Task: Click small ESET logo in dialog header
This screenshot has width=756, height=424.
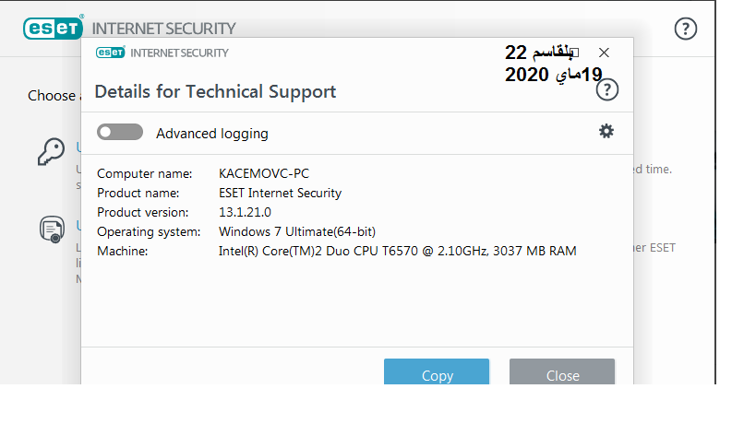Action: pyautogui.click(x=111, y=52)
